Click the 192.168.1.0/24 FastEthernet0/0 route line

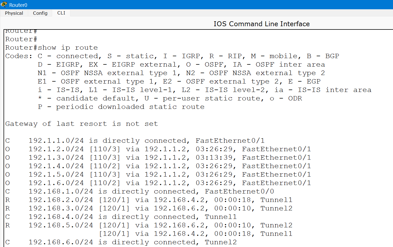(x=140, y=192)
